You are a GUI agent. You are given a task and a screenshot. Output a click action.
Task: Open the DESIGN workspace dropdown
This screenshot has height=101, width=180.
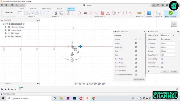(x=9, y=13)
